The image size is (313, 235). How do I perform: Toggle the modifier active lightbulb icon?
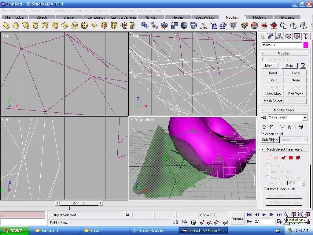tap(264, 127)
